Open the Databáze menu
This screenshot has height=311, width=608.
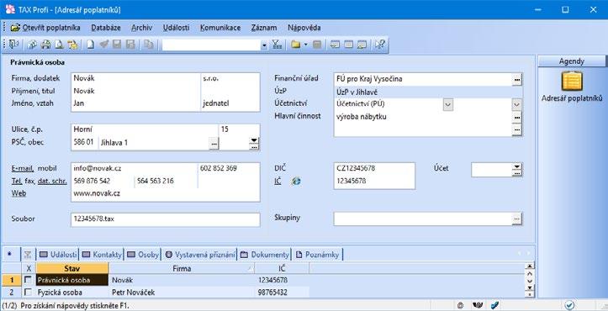pyautogui.click(x=106, y=28)
